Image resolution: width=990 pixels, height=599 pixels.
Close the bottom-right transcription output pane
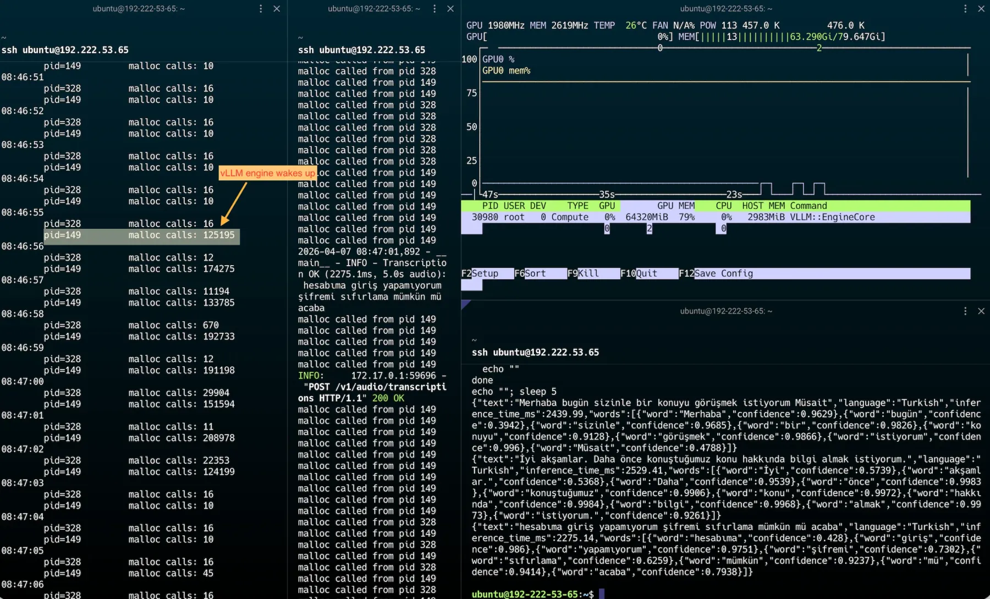point(981,311)
